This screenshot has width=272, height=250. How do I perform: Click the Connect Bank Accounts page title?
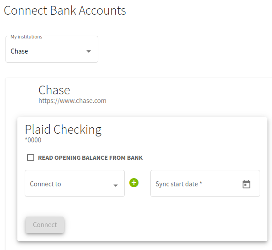pos(65,11)
